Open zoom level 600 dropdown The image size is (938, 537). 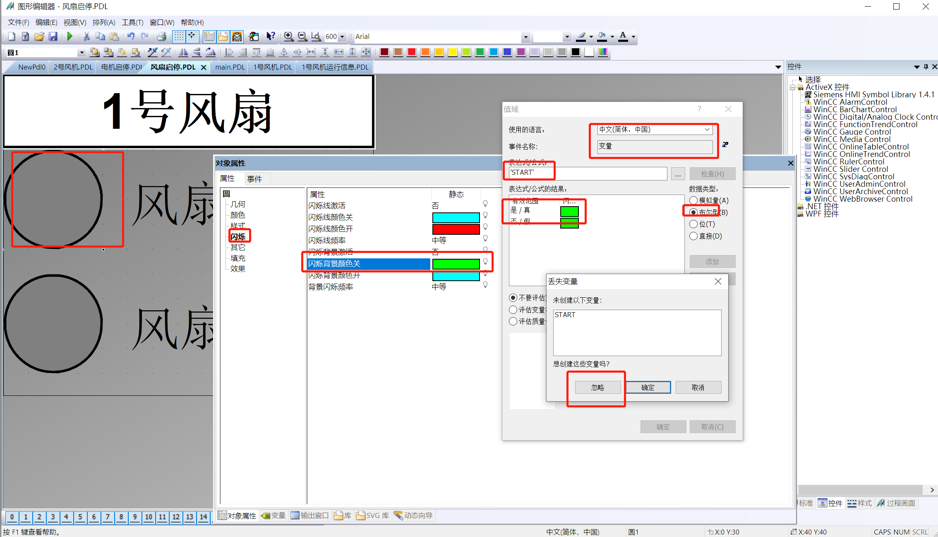pyautogui.click(x=342, y=36)
